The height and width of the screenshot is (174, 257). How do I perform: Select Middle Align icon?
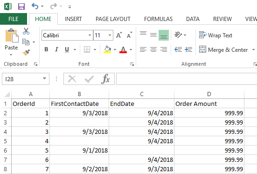153,35
